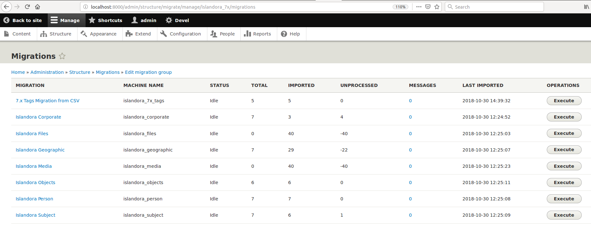This screenshot has height=225, width=591.
Task: View messages count for Islandora Subject row
Action: (410, 215)
